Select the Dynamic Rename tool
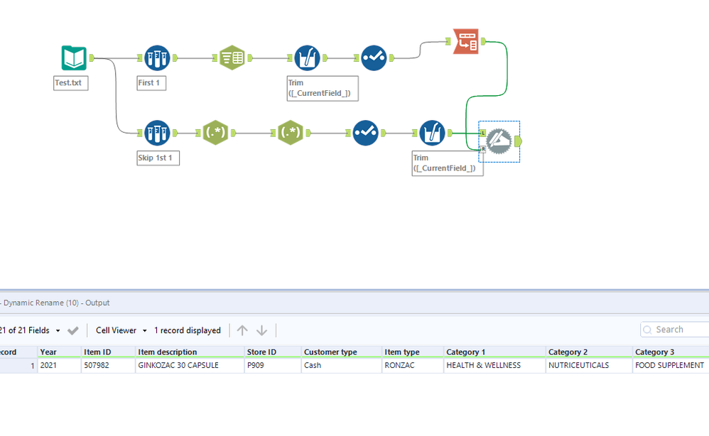The height and width of the screenshot is (436, 709). (x=499, y=141)
